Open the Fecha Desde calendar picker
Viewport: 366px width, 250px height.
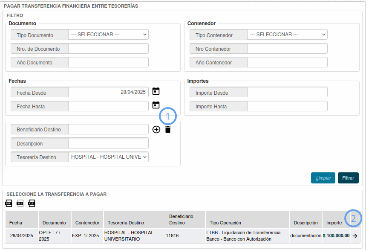(156, 91)
